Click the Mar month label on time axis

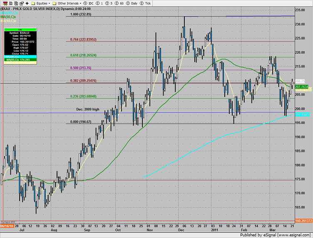click(x=272, y=230)
